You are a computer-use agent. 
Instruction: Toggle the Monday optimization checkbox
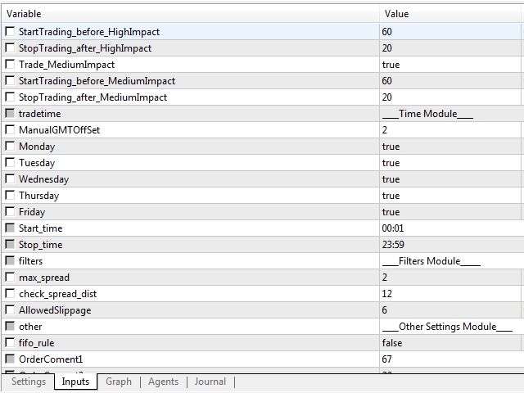(x=10, y=147)
